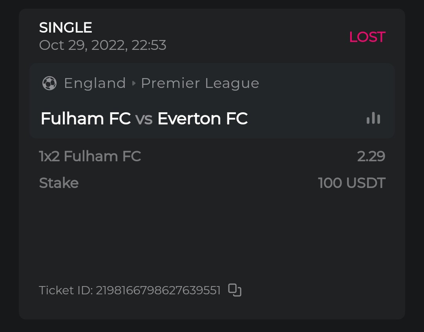Select the 1x2 Fulham FC market line
Screen dimensions: 424x332
90,156
